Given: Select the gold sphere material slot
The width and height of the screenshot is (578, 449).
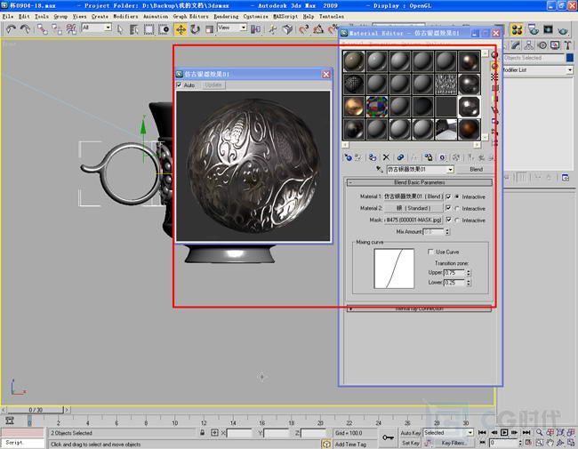Looking at the screenshot, I should 354,107.
